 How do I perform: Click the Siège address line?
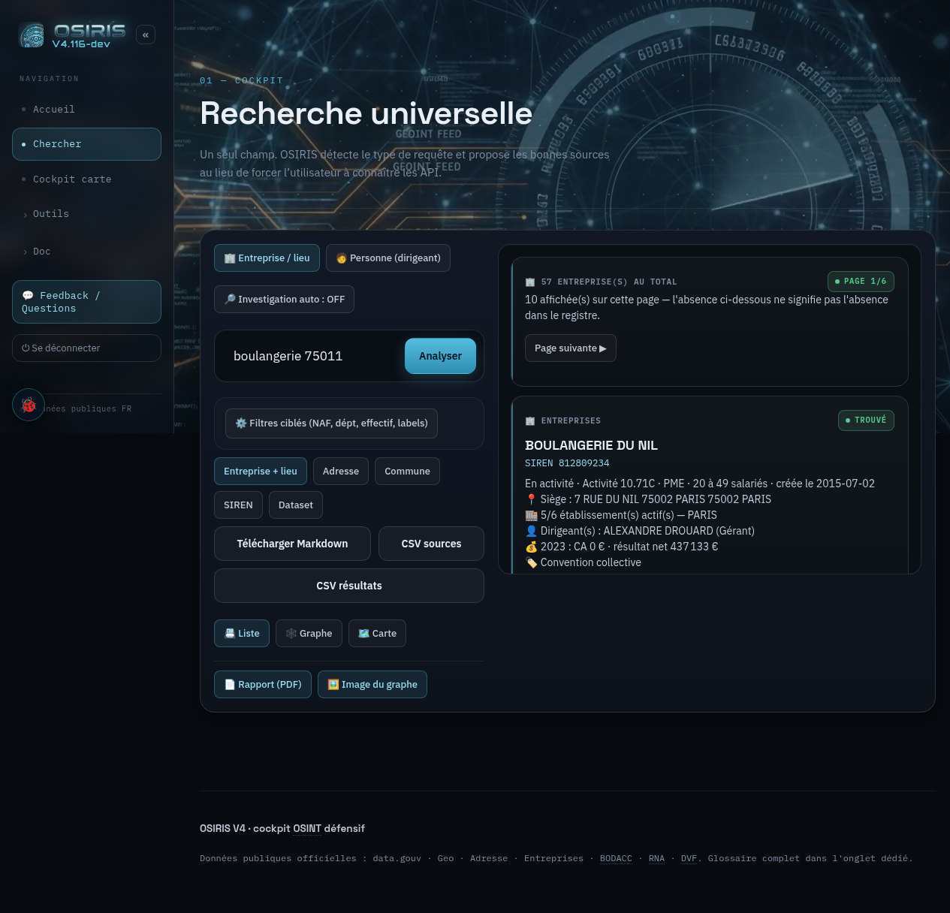pyautogui.click(x=648, y=499)
